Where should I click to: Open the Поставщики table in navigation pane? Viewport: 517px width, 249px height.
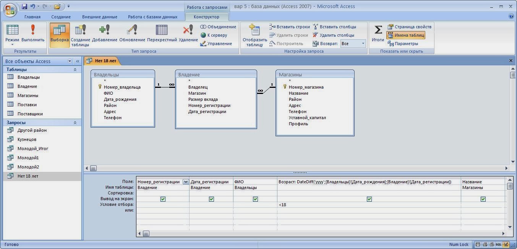coord(30,114)
